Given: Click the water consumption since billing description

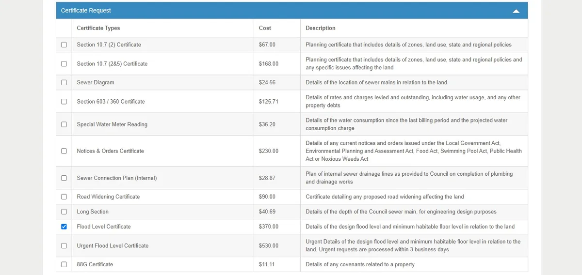Looking at the screenshot, I should pos(406,124).
